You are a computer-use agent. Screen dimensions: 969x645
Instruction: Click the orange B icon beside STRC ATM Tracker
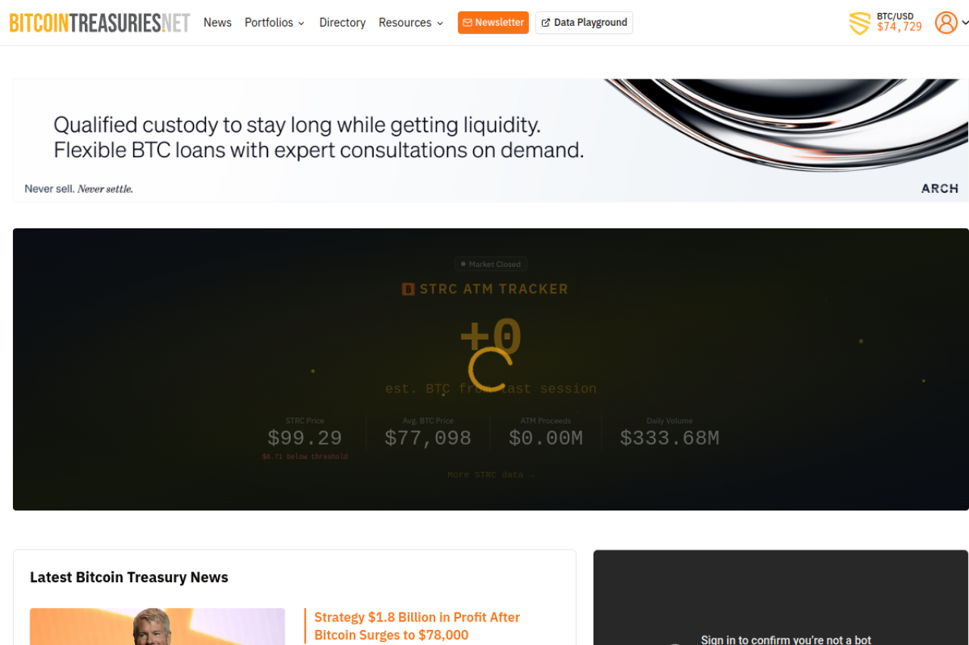[408, 289]
